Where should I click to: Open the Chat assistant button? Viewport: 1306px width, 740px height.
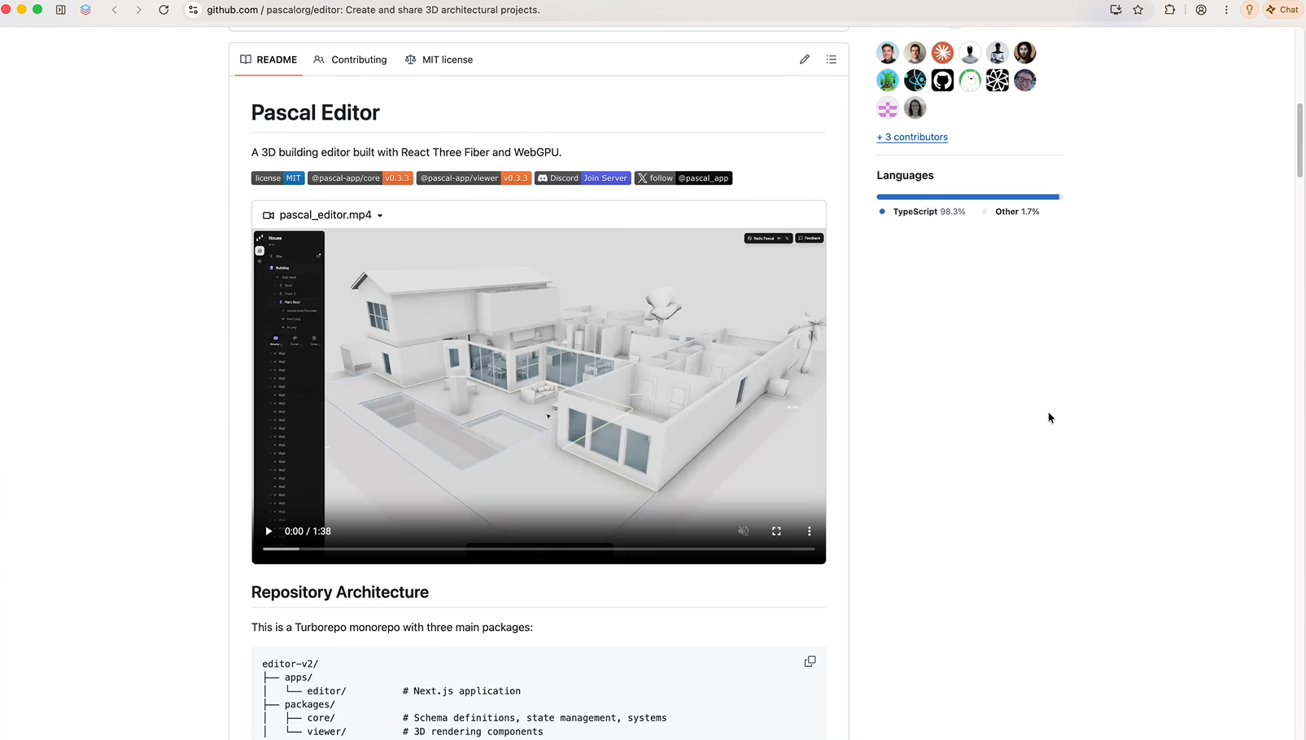[1283, 10]
